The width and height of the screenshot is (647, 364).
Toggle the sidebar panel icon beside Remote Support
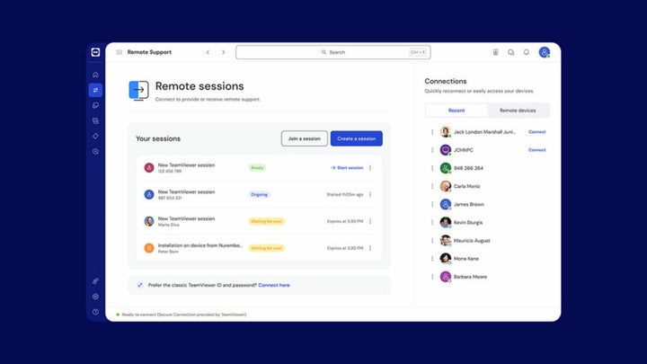119,52
